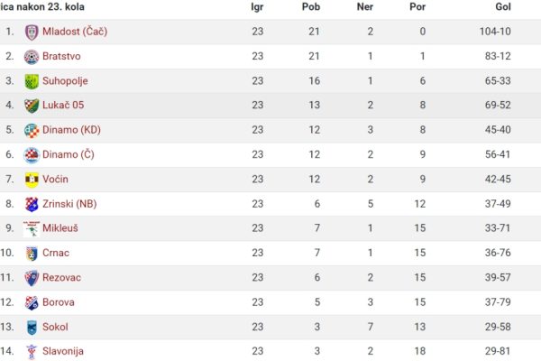This screenshot has width=541, height=361.
Task: Select the Suhopolje green crest icon
Action: (32, 81)
